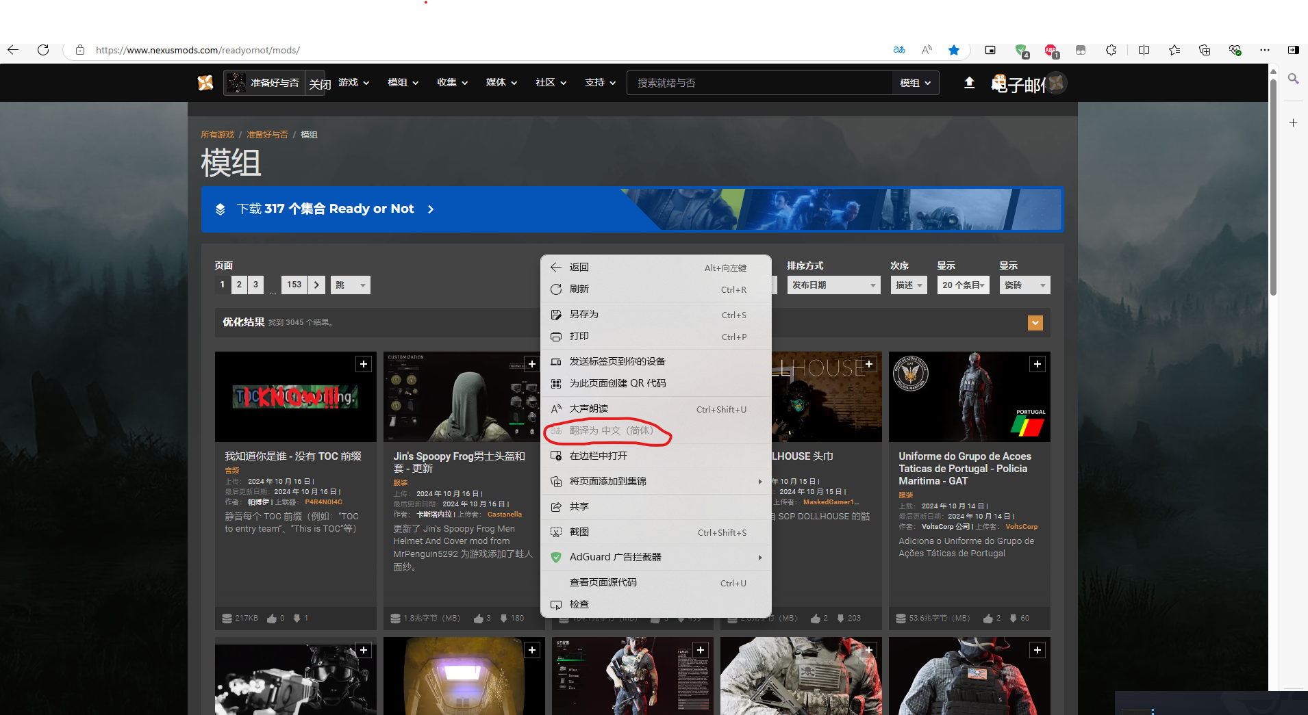Choose 为此页面创建 QR 代码 in the context menu
The width and height of the screenshot is (1308, 715).
656,384
